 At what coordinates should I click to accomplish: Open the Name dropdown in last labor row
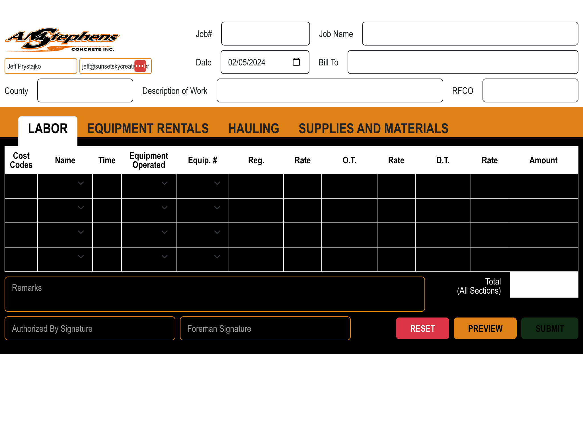pos(81,257)
